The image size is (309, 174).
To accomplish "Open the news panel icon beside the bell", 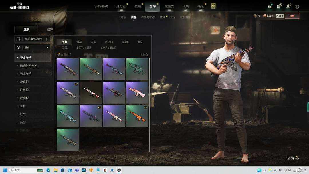I will point(279,7).
